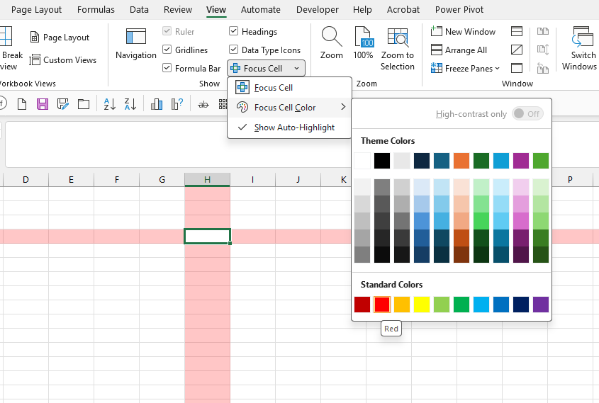The height and width of the screenshot is (403, 599).
Task: Insert a column chart icon
Action: 157,104
